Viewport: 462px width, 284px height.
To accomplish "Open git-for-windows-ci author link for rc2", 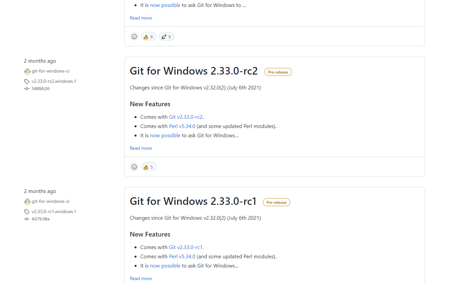I will click(50, 71).
